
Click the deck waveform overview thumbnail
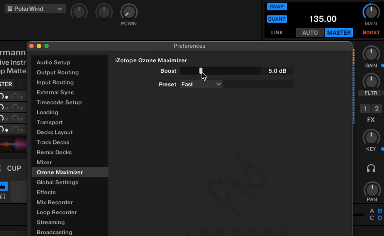tap(13, 145)
